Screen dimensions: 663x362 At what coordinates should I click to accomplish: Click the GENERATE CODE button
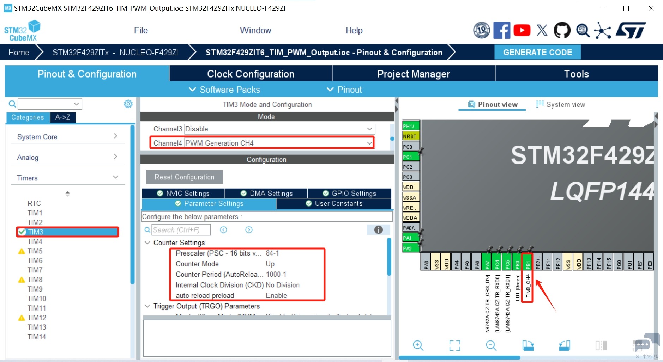pyautogui.click(x=537, y=52)
